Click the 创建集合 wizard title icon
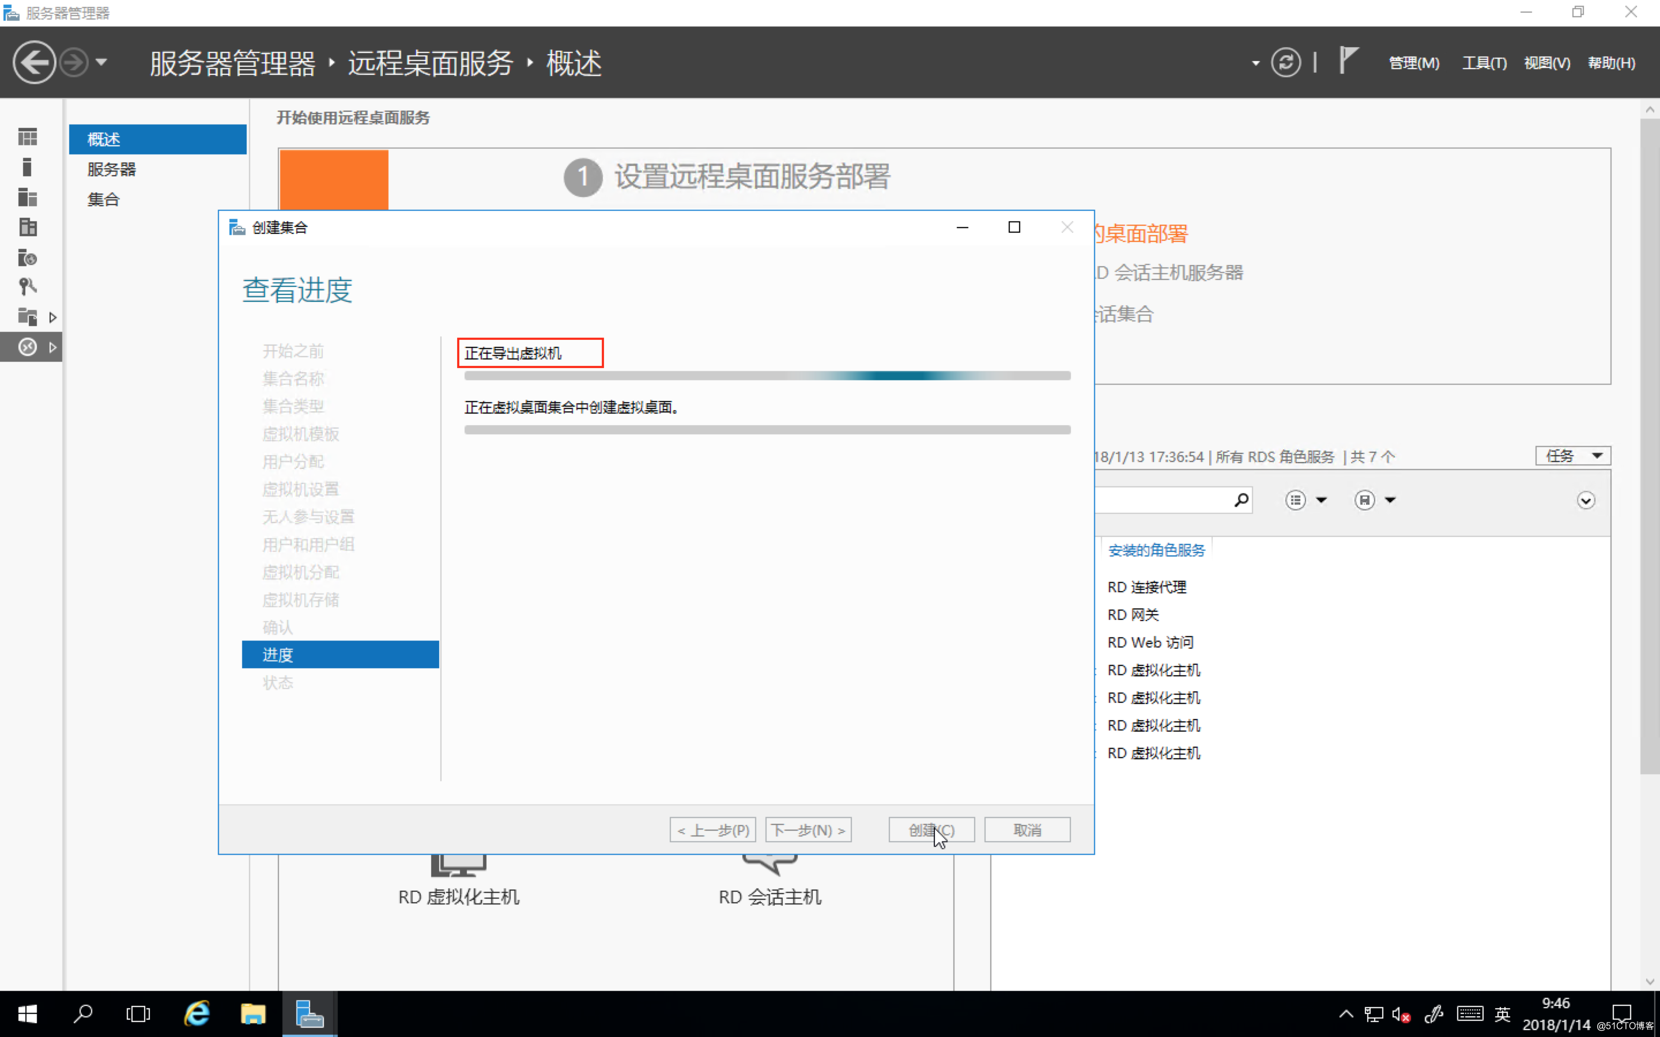Viewport: 1660px width, 1037px height. coord(237,227)
